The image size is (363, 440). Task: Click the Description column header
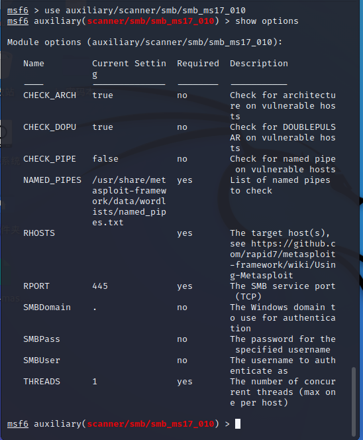(x=259, y=64)
